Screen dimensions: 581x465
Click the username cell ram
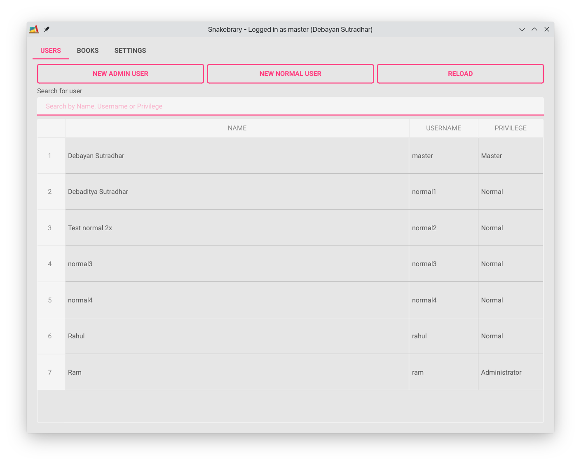443,372
